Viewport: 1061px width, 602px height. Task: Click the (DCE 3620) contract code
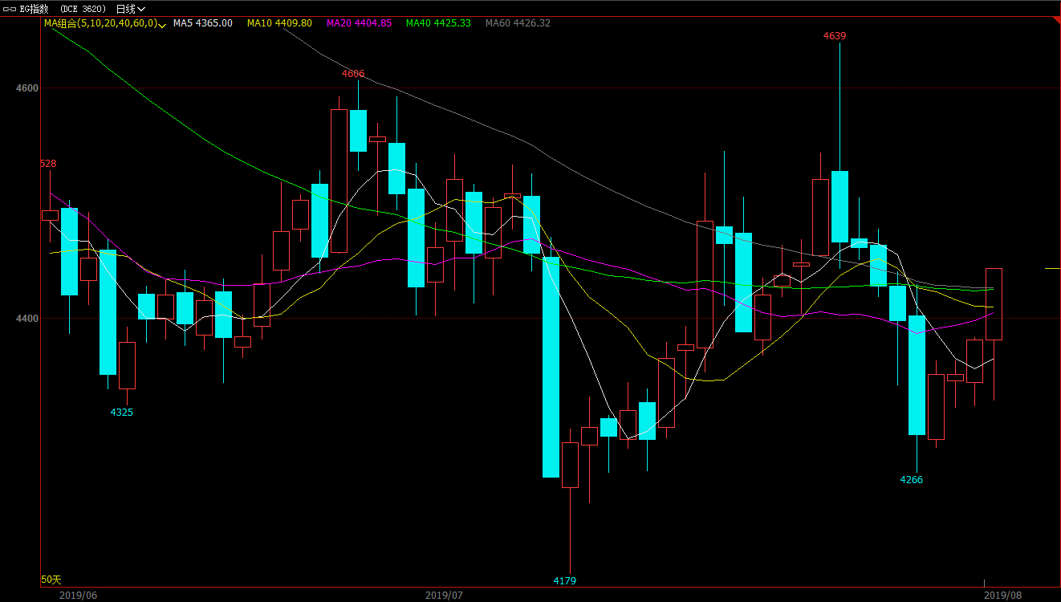coord(83,9)
